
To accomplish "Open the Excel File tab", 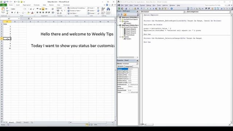I will 3,5.
